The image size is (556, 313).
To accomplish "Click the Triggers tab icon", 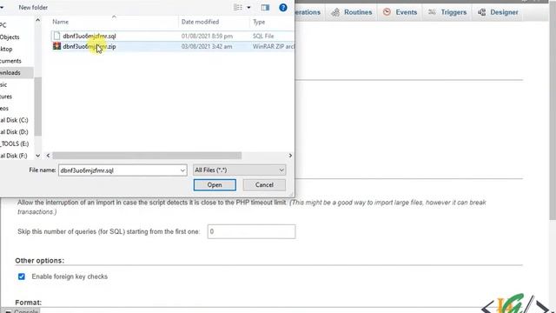I will pyautogui.click(x=432, y=12).
